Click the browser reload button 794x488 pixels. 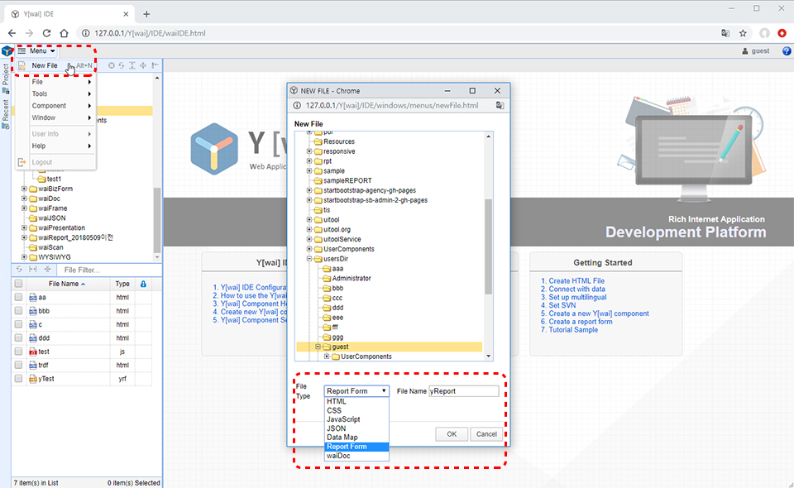click(47, 33)
